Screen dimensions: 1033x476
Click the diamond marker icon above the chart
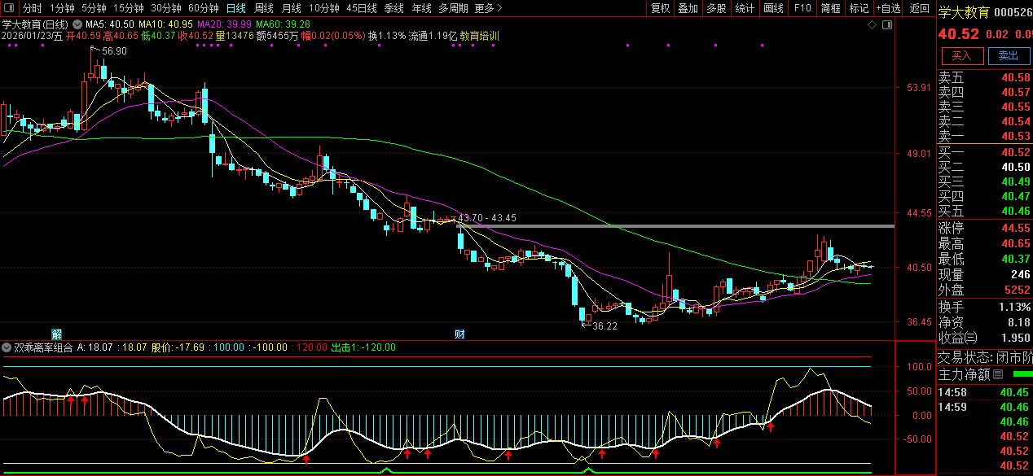[x=872, y=24]
